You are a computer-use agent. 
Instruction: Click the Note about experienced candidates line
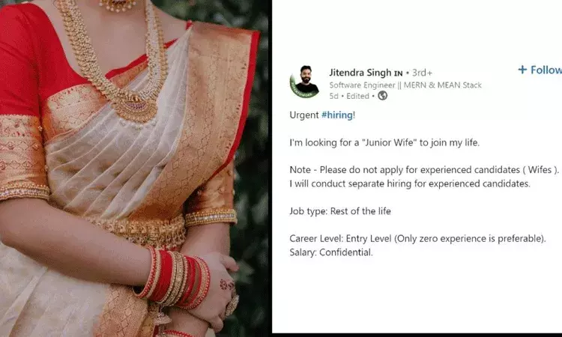tap(424, 170)
